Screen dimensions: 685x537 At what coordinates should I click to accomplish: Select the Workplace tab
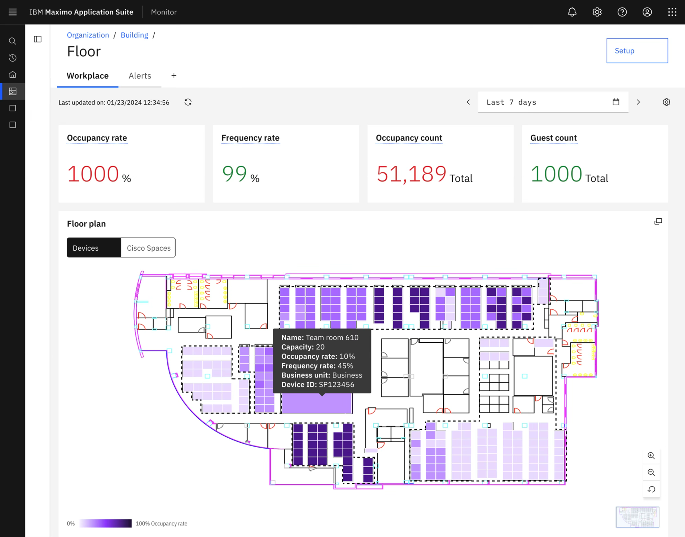[x=88, y=76]
